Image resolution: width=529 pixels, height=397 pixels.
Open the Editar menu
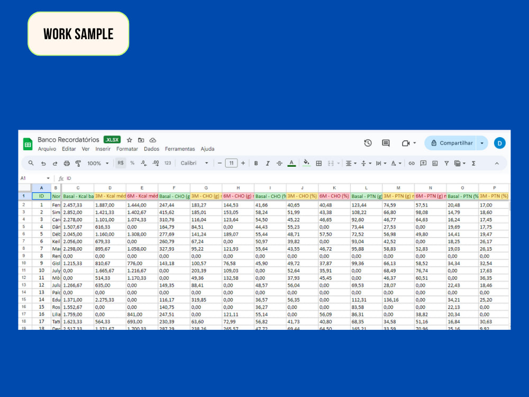click(69, 149)
